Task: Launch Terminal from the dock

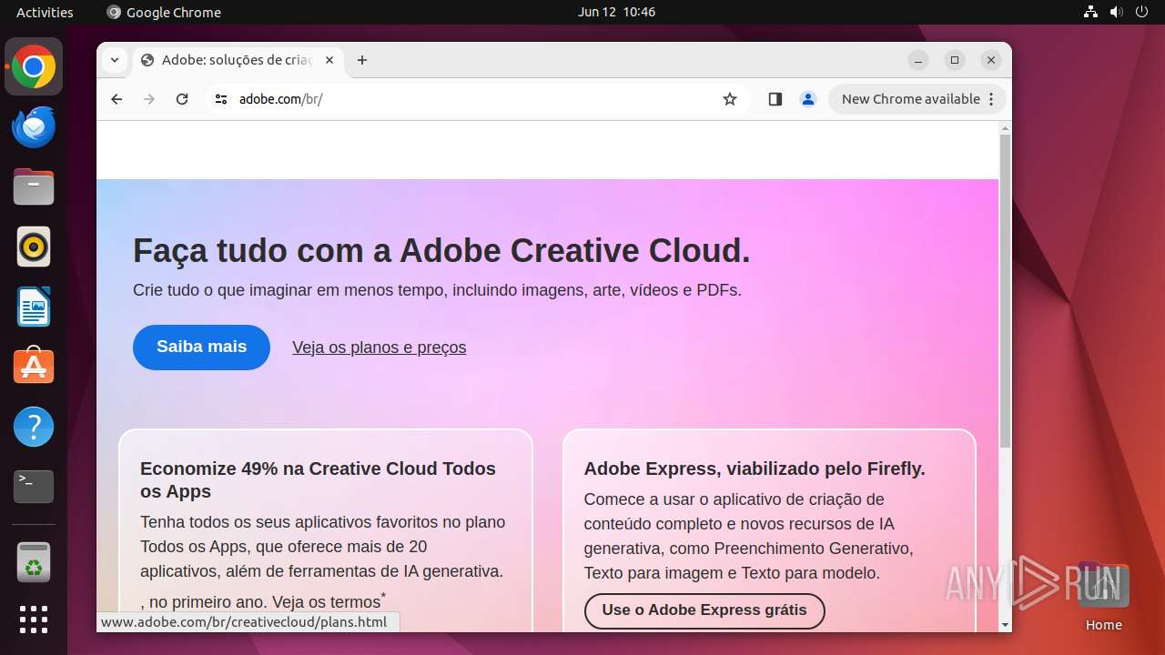Action: point(34,487)
